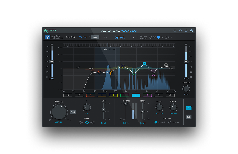Viewport: 238px width, 154px height.
Task: Undo the last change
Action: tap(175, 31)
